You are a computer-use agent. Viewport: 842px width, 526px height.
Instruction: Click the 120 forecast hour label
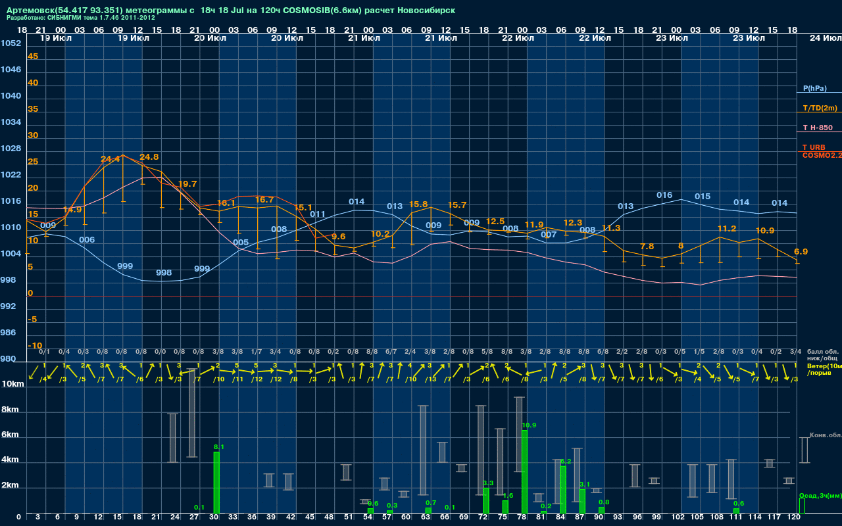coord(794,518)
